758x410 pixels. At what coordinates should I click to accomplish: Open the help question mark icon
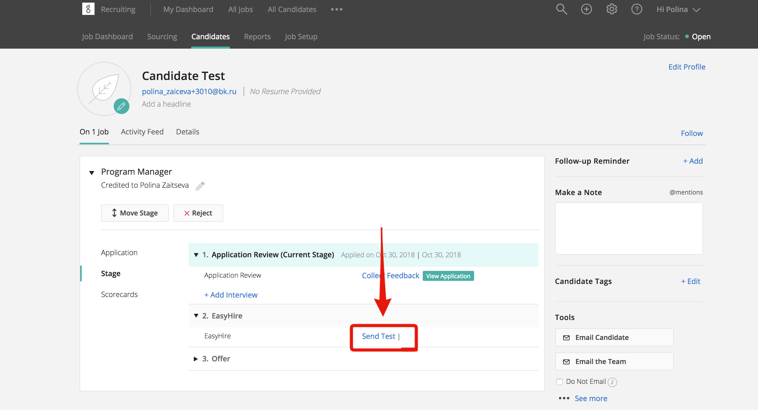636,9
